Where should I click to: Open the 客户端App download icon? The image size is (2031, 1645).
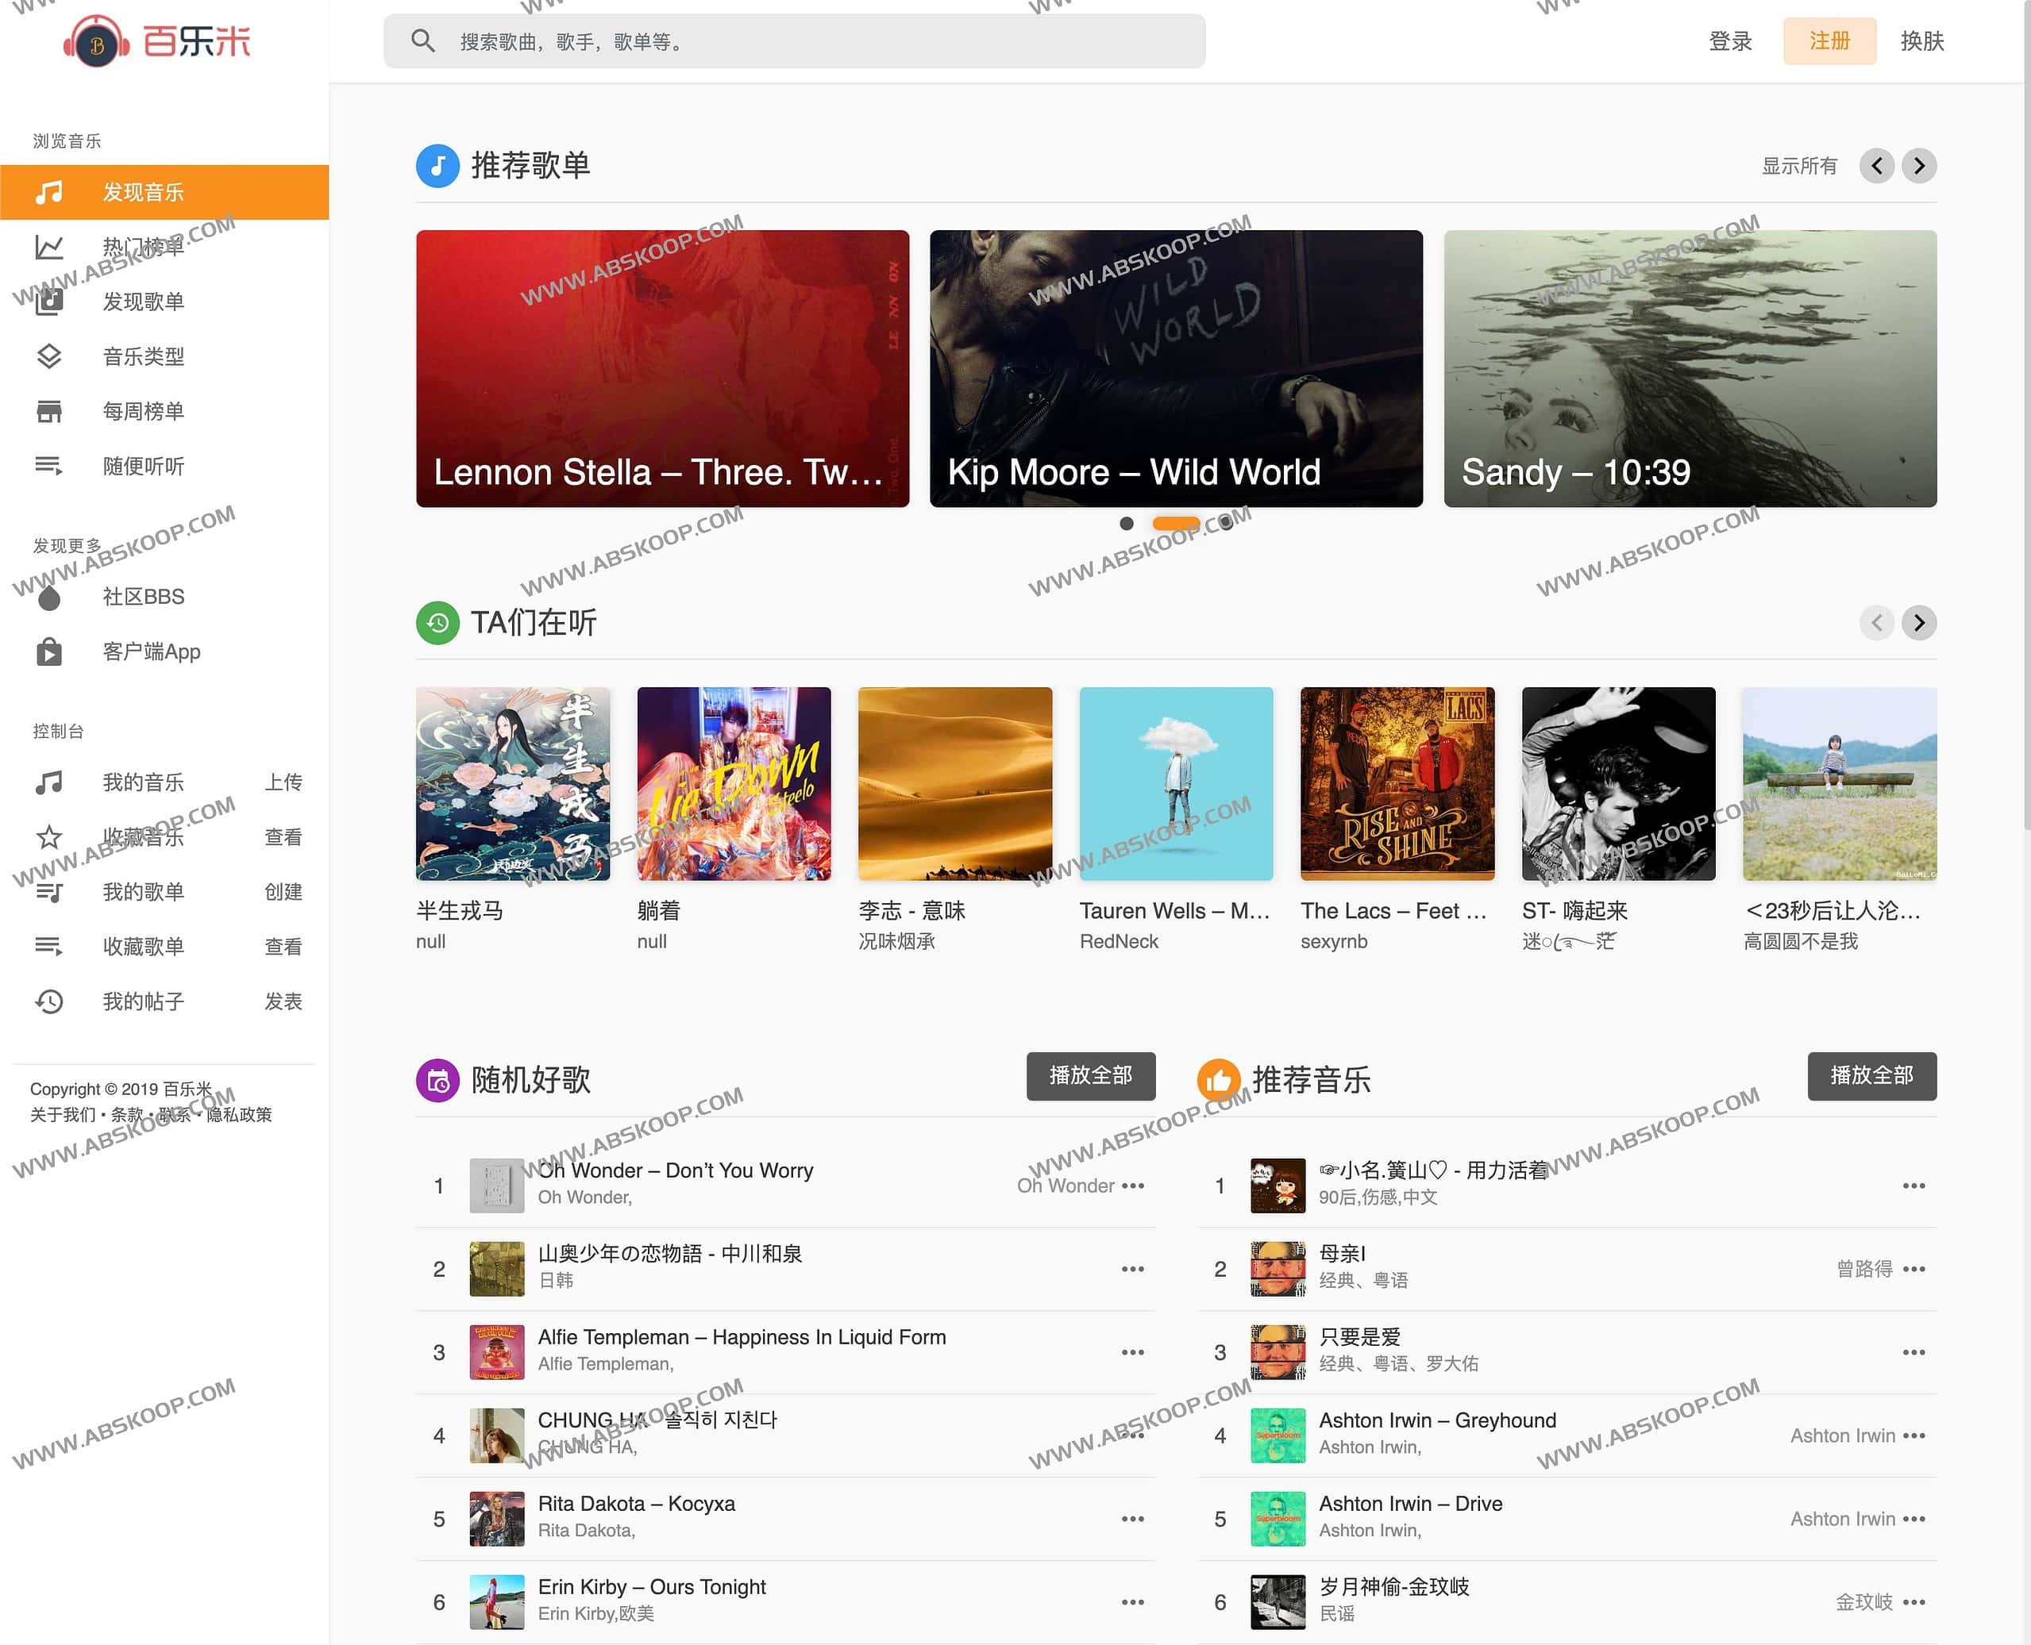point(47,653)
